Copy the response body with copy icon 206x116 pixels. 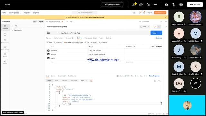coord(154,81)
